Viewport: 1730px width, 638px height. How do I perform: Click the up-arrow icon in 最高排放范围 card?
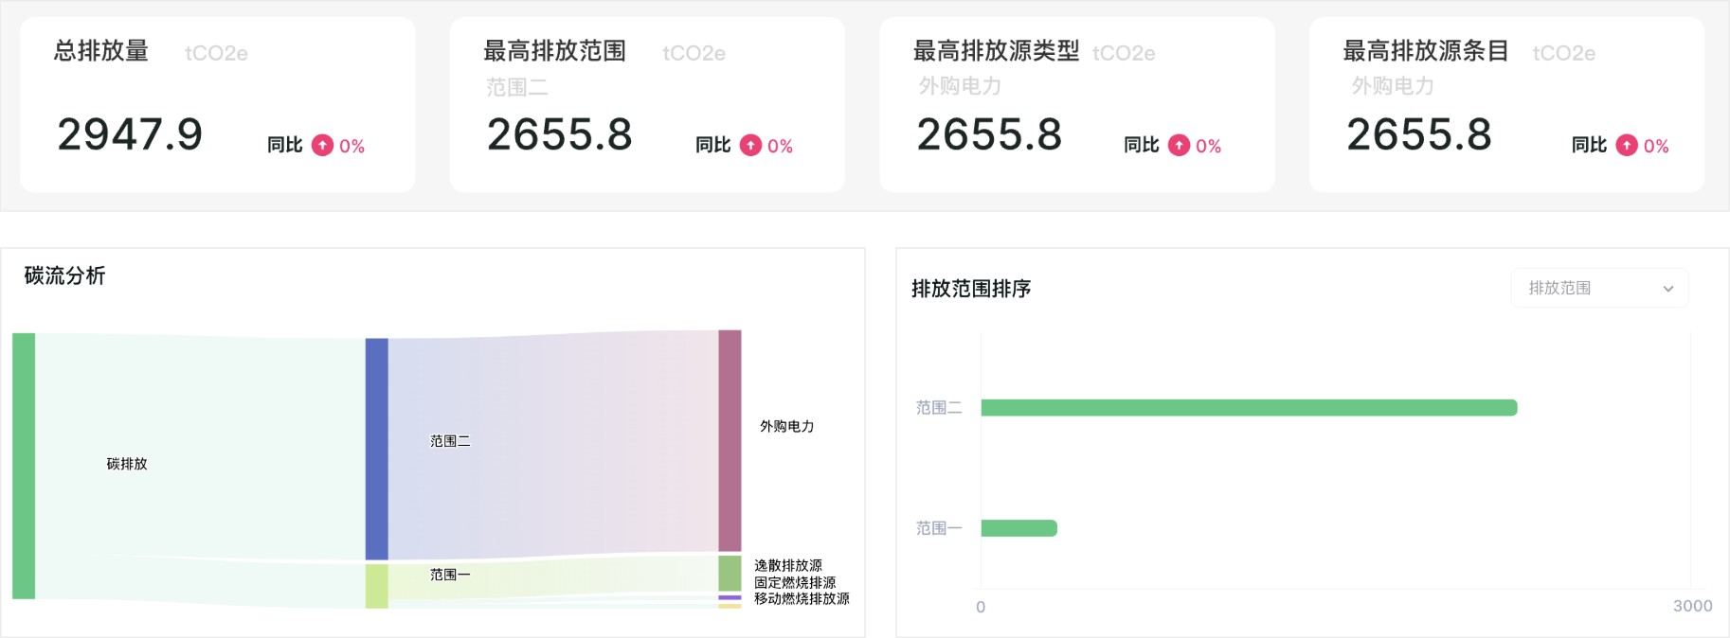click(x=750, y=145)
